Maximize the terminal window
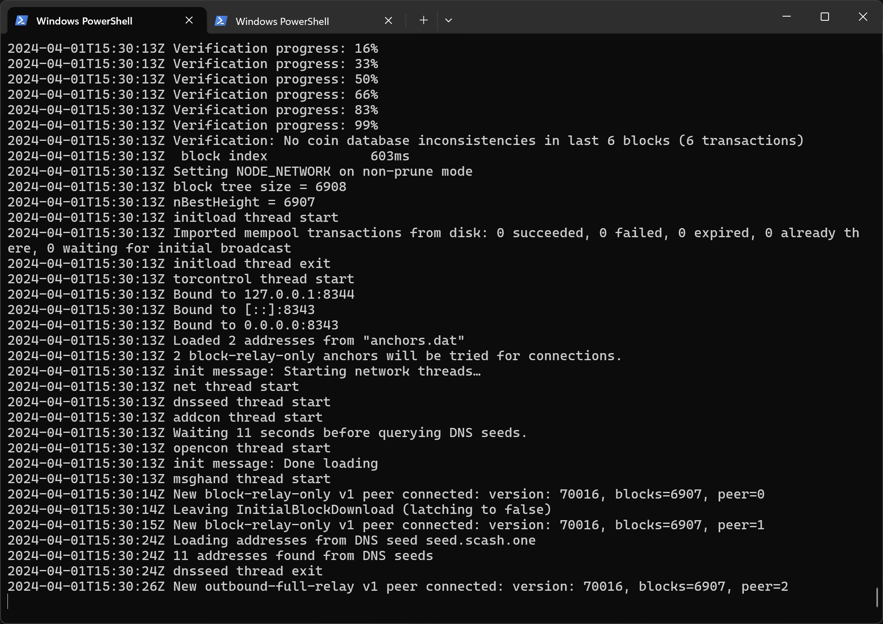Image resolution: width=883 pixels, height=624 pixels. click(825, 17)
